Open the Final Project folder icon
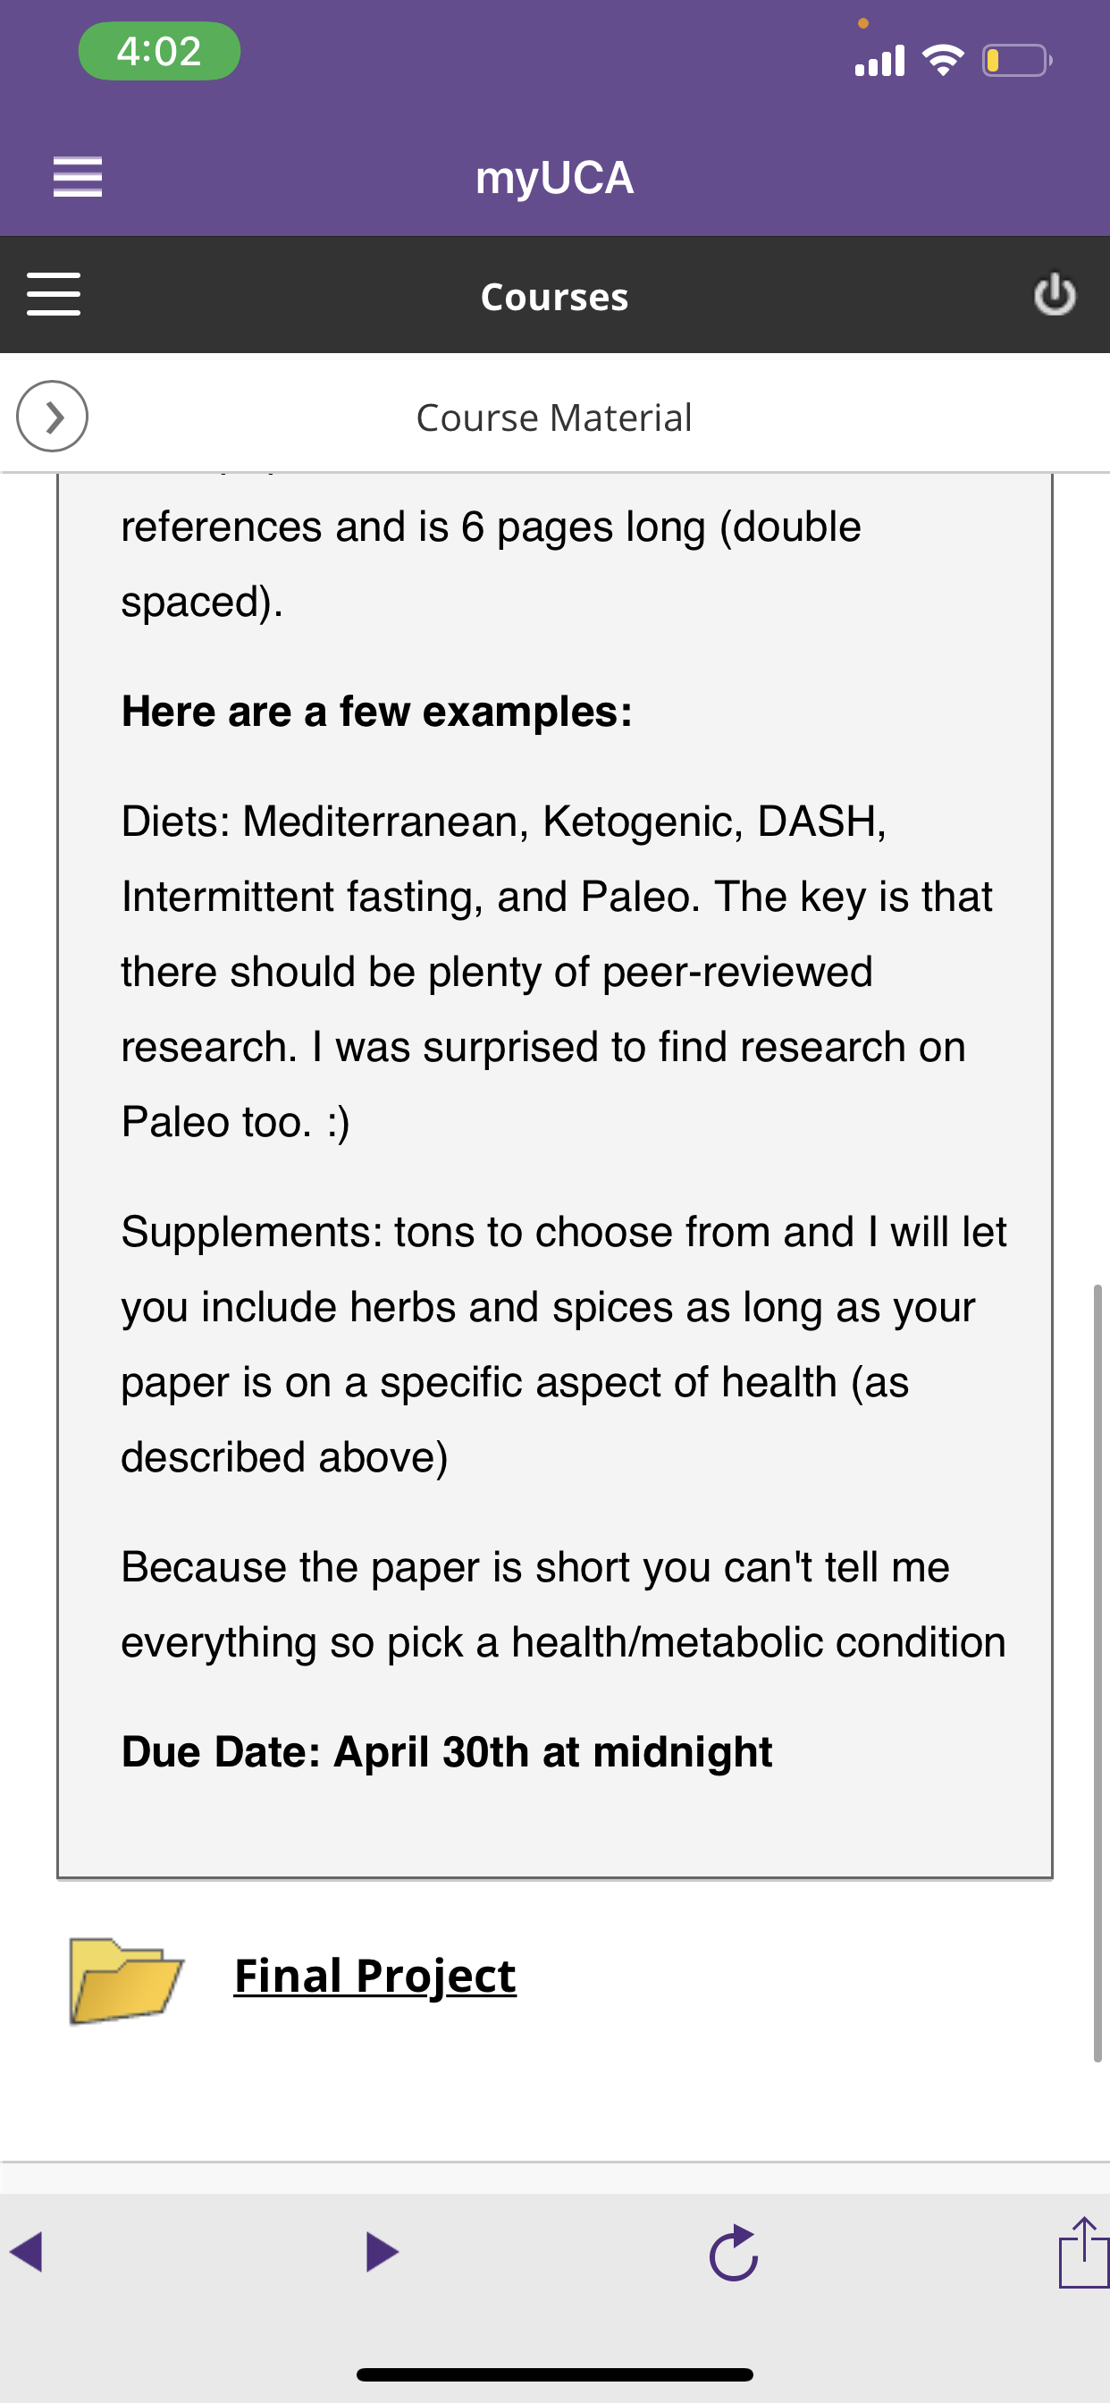This screenshot has height=2403, width=1110. pyautogui.click(x=126, y=1980)
